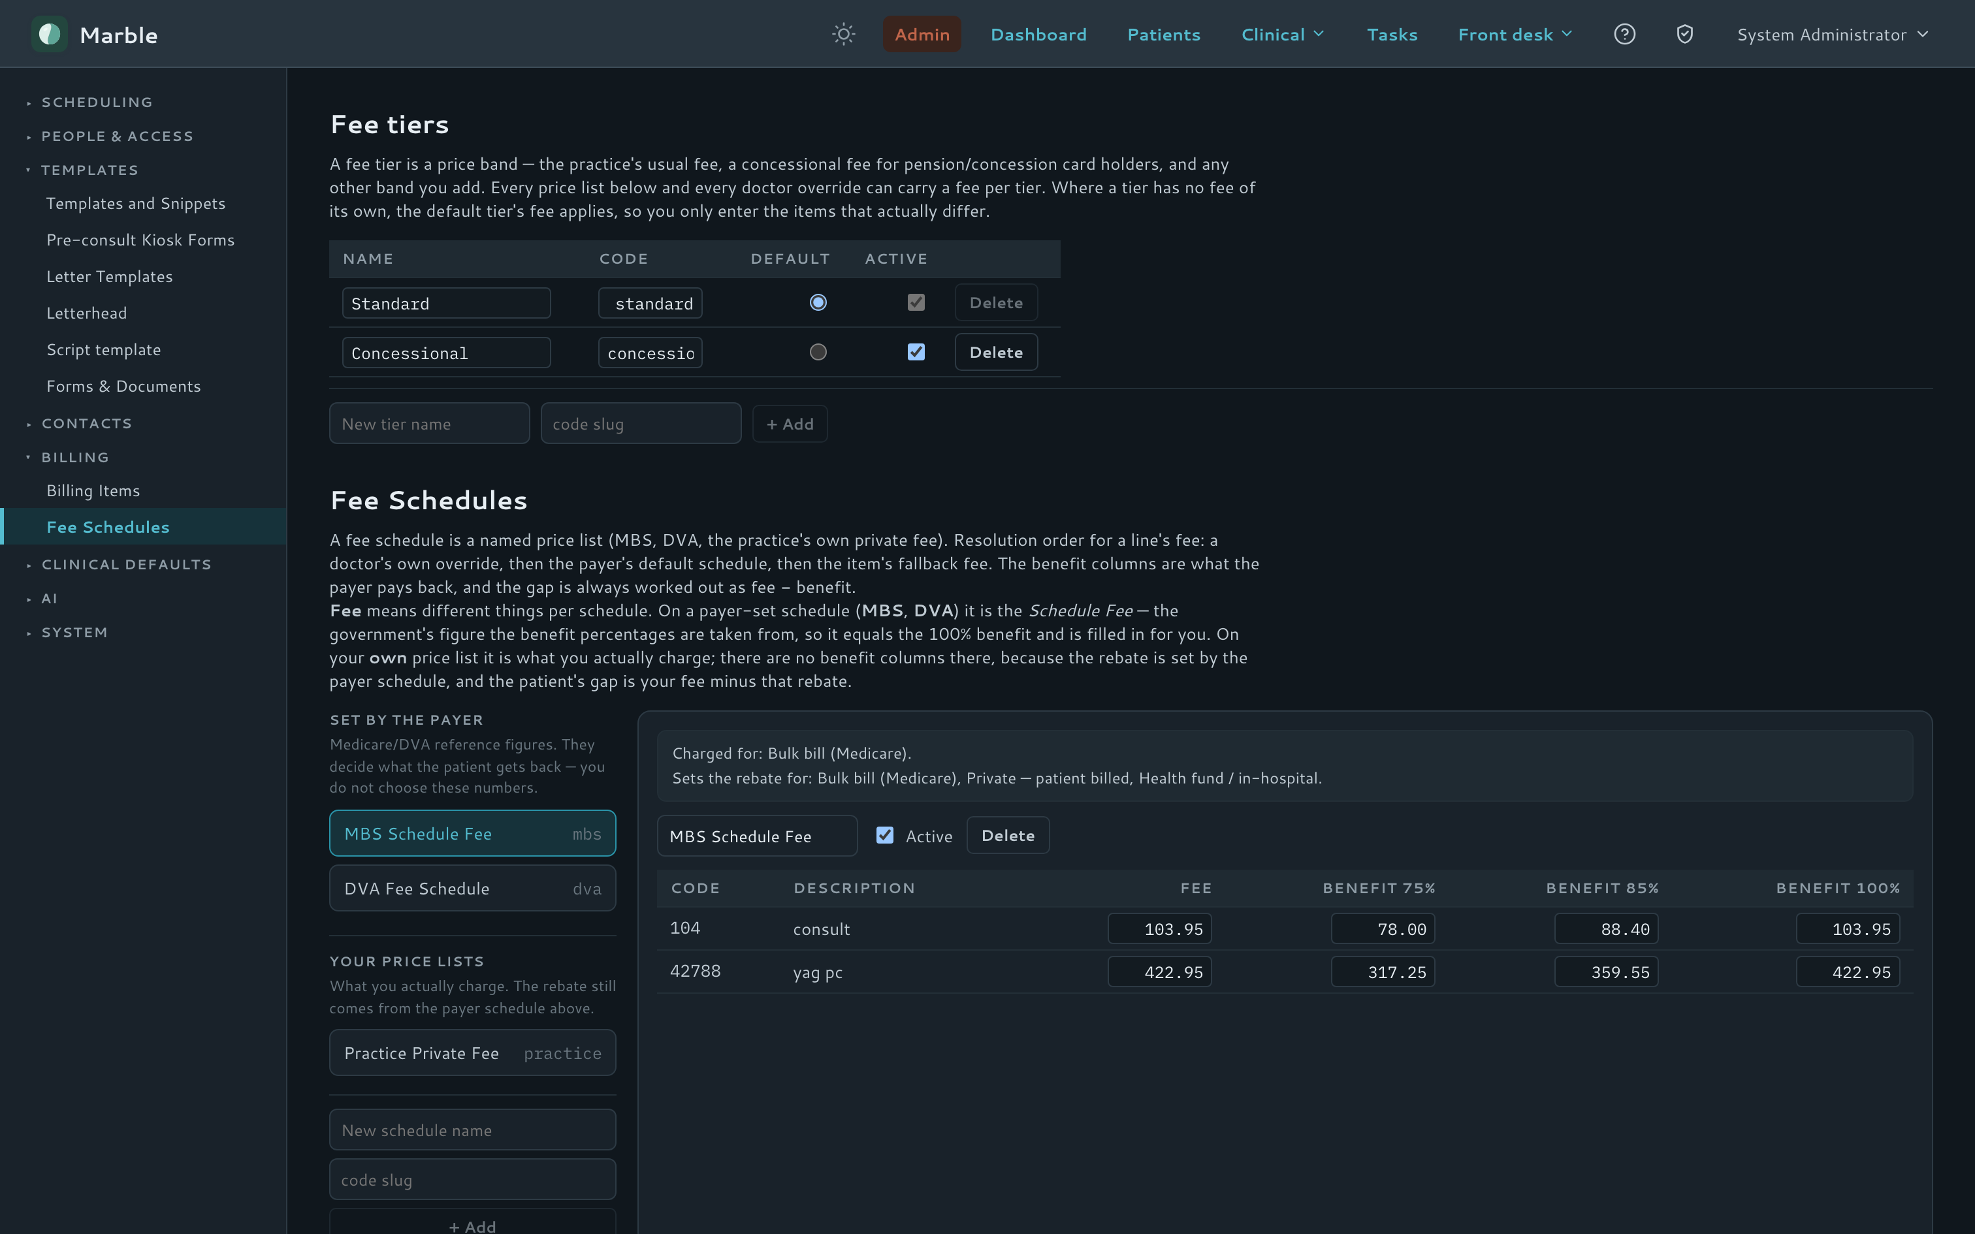Edit 100% benefit for item 42788
Viewport: 1975px width, 1234px height.
1848,972
